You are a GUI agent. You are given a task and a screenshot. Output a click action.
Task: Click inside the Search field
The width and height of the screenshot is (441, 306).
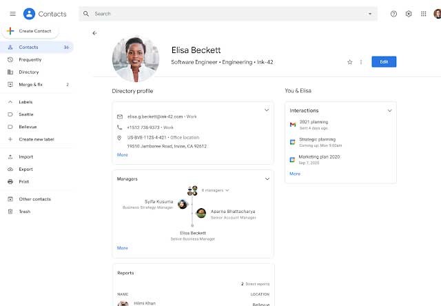[x=227, y=14]
